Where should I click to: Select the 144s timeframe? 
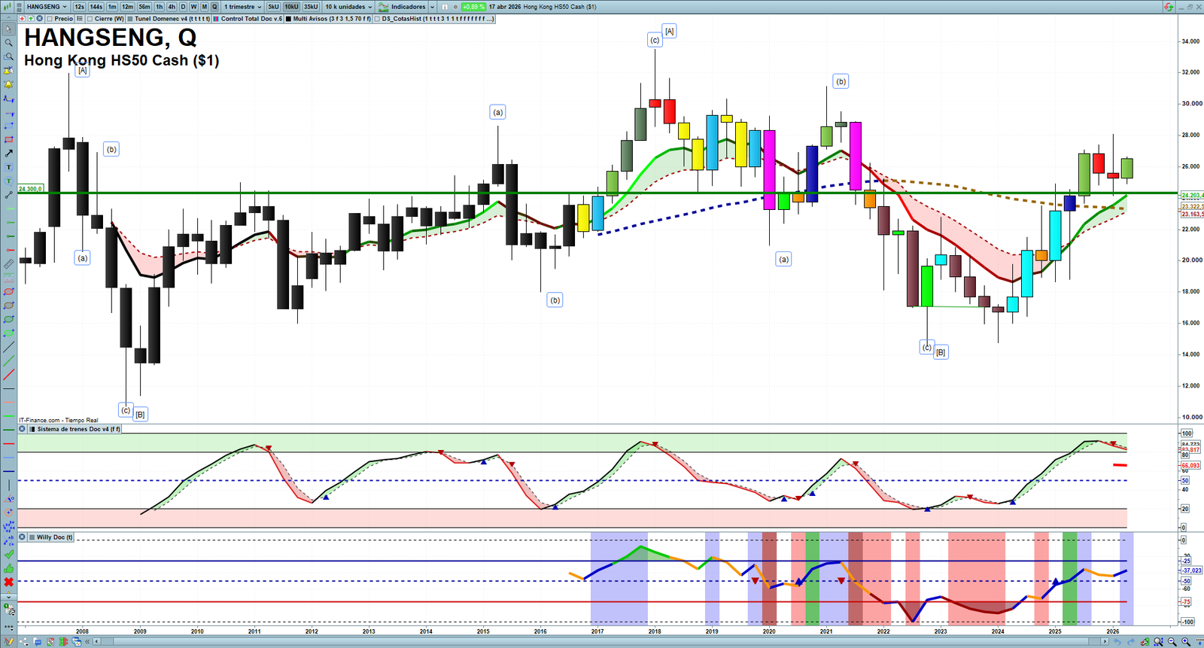[96, 7]
